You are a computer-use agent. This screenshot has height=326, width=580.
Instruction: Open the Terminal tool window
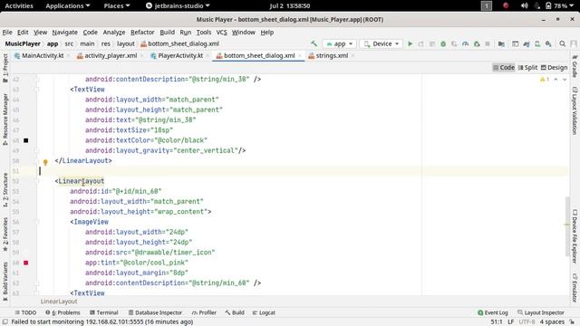(104, 312)
